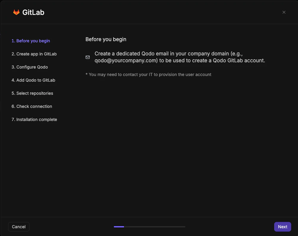Click the Next button
The height and width of the screenshot is (236, 298).
[283, 227]
